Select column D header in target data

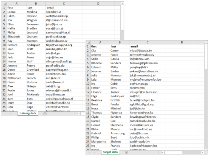tap(182, 42)
